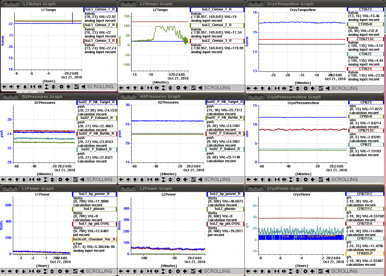Viewport: 386px width, 276px height.
Task: Toggle scroll arrow icon in CryoPressuresNew Graph
Action: [x=327, y=180]
